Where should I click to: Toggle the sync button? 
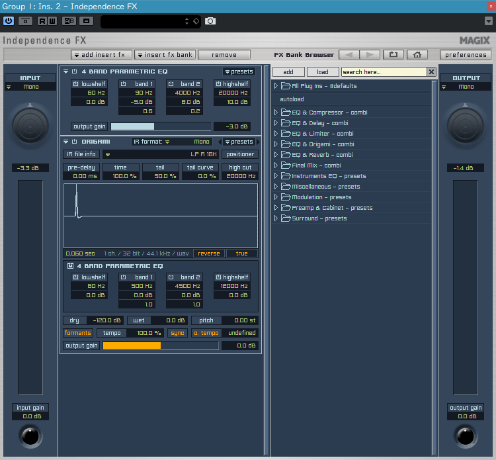click(177, 333)
